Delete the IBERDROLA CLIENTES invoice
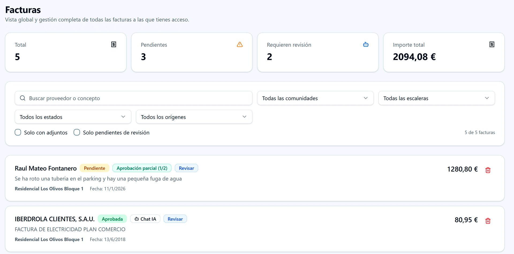The image size is (514, 254). (488, 221)
